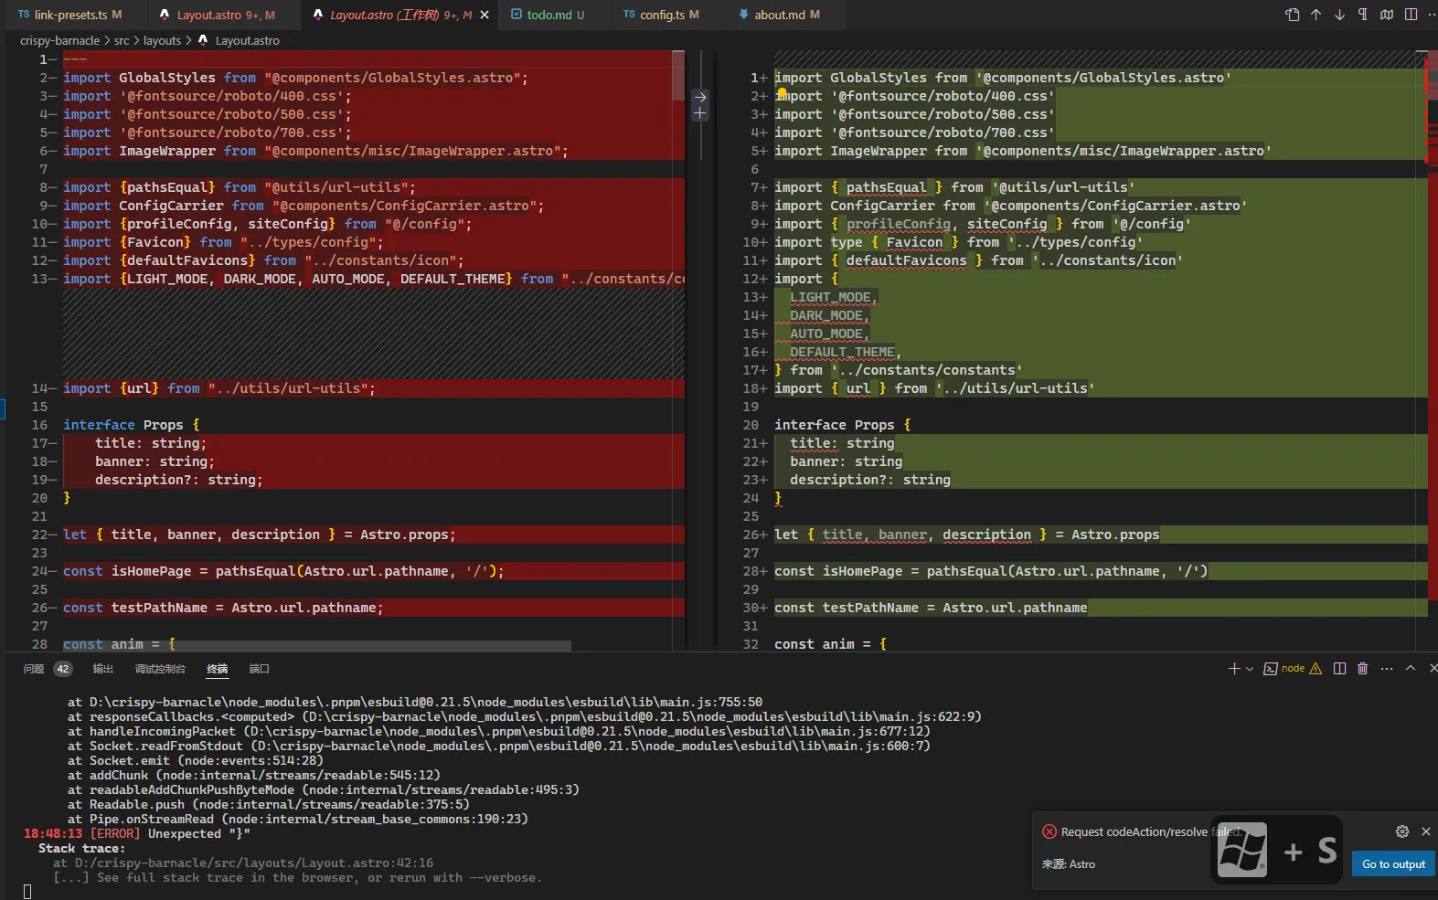The image size is (1438, 900).
Task: Go to next change with down arrow
Action: (x=1339, y=15)
